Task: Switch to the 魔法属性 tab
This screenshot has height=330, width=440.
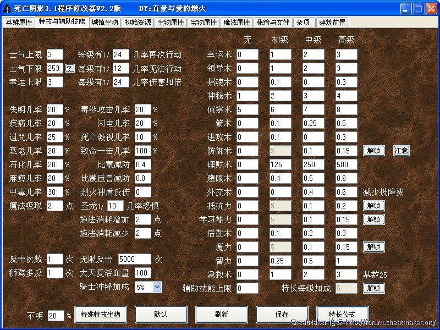Action: click(x=237, y=23)
